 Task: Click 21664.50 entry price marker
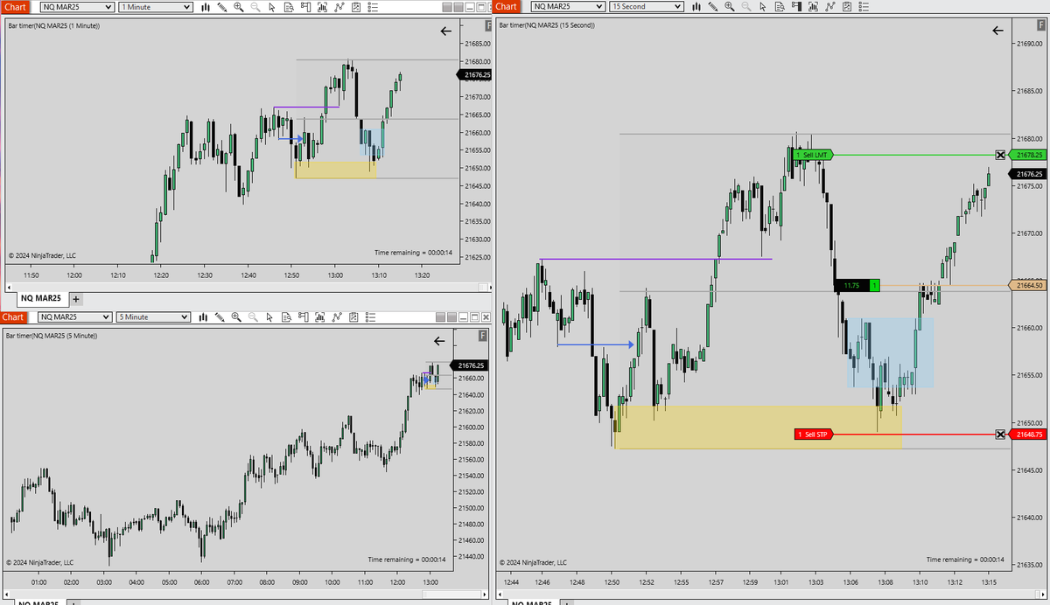tap(1029, 285)
